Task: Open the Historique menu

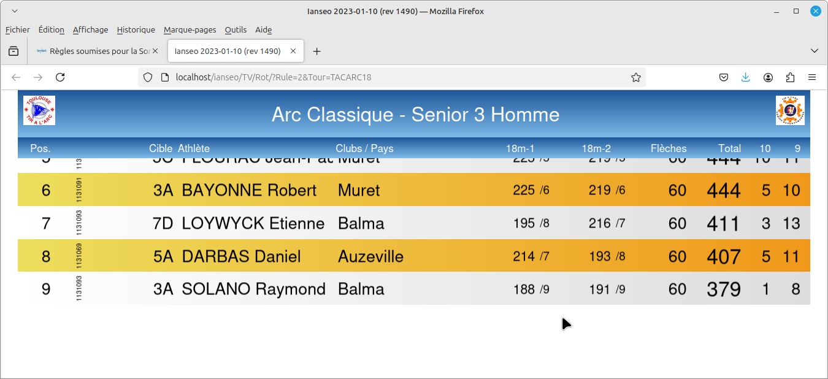Action: tap(136, 29)
